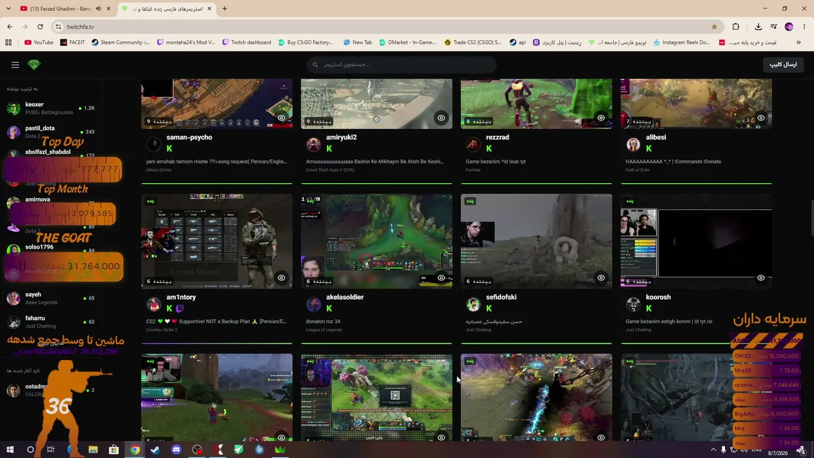
Task: Click the Kick icon under saman-psycho
Action: click(169, 148)
